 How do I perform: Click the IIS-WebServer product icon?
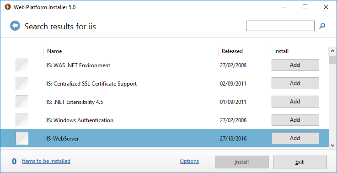pos(22,138)
